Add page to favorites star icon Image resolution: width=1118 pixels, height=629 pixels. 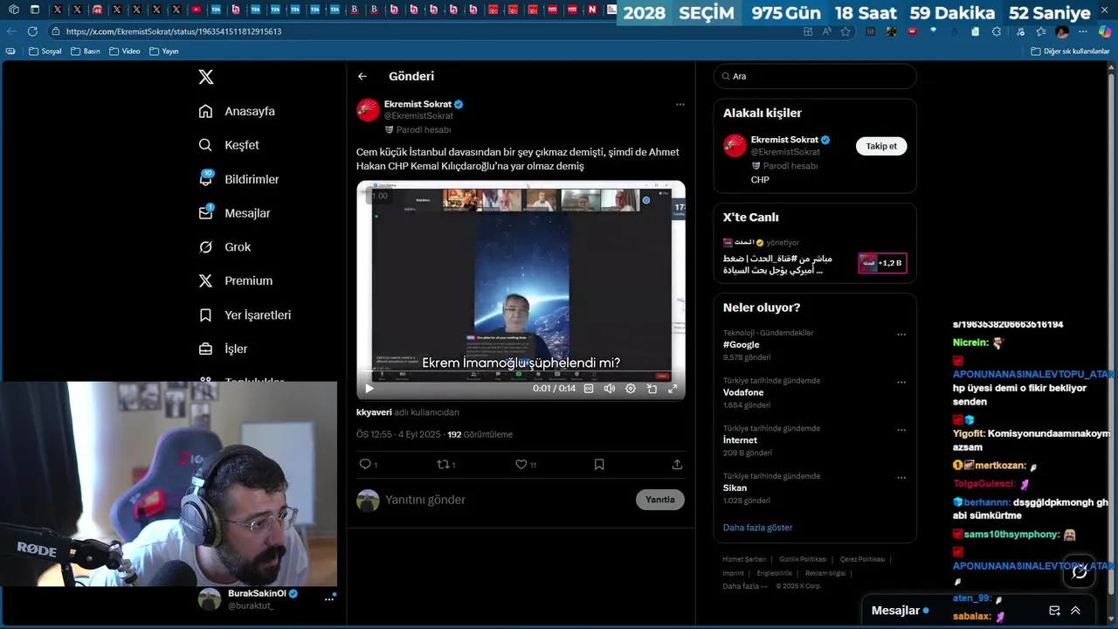[845, 31]
